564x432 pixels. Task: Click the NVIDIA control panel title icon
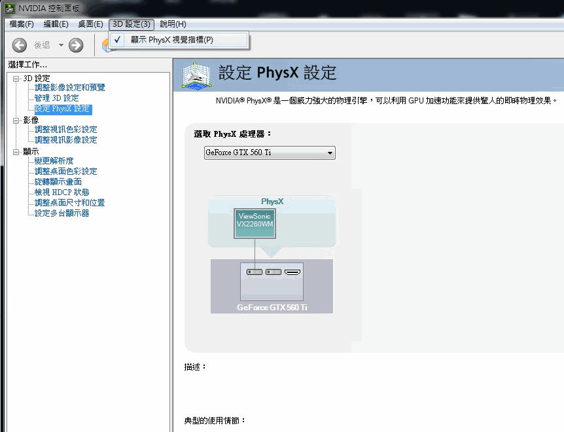(x=10, y=9)
